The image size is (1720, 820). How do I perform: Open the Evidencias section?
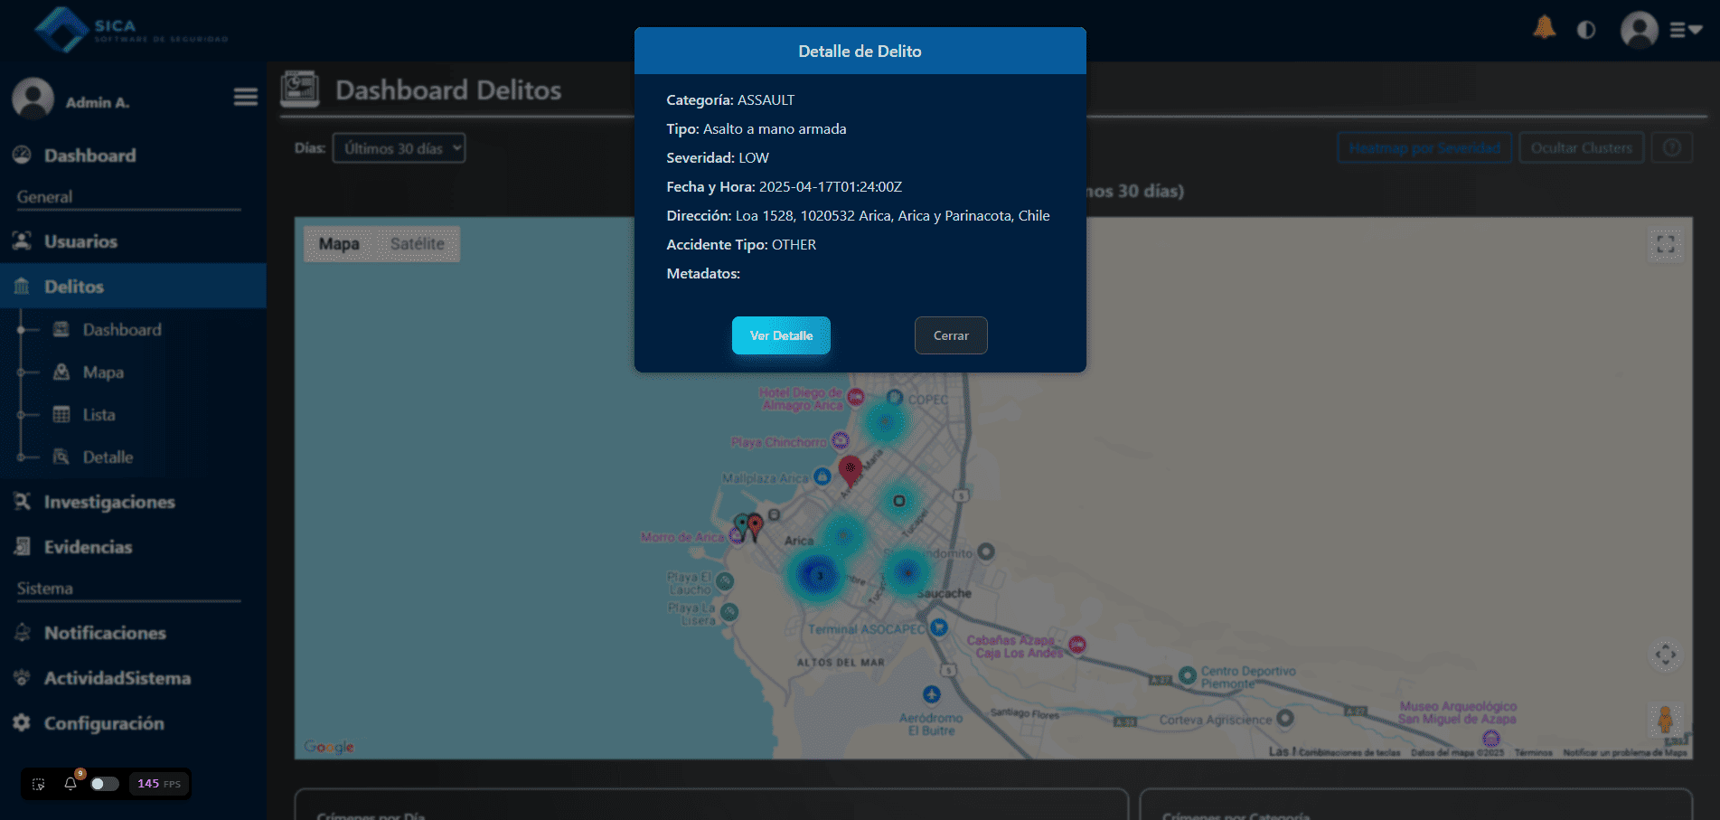click(88, 547)
